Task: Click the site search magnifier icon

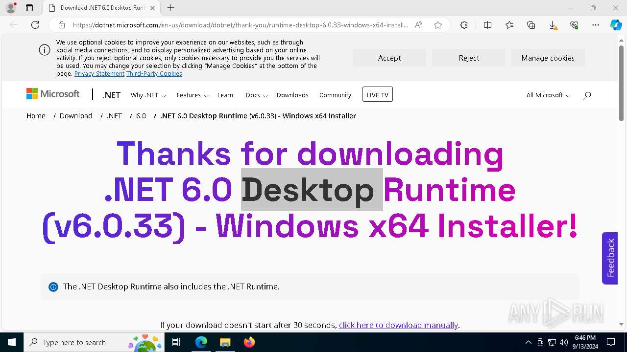Action: [587, 95]
